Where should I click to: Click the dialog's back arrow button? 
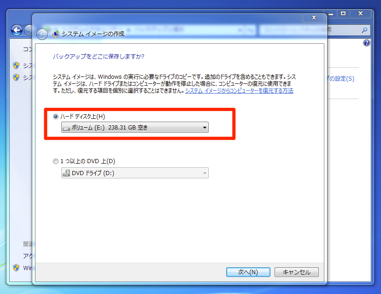point(42,34)
